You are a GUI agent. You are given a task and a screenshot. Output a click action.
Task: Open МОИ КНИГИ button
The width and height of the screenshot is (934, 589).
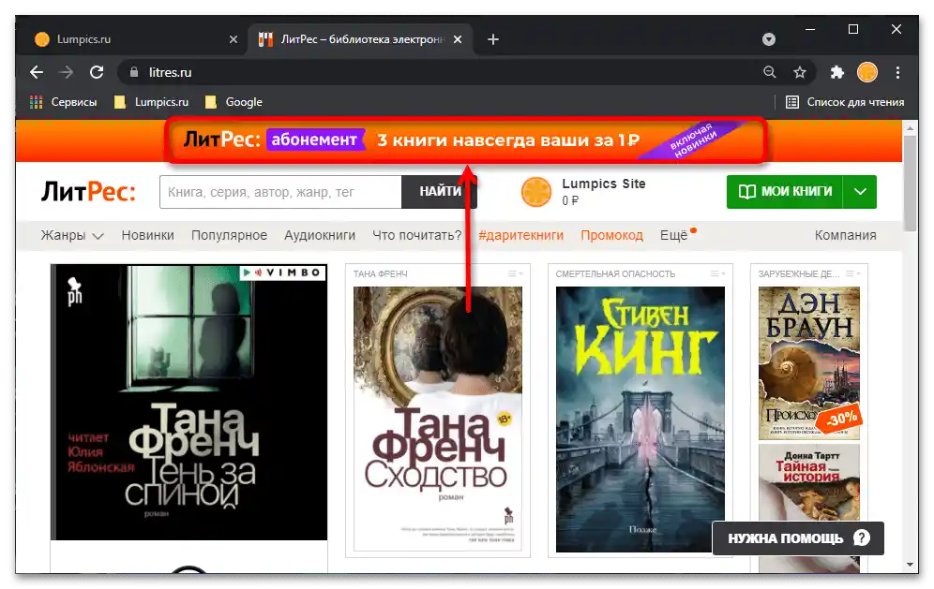[785, 192]
